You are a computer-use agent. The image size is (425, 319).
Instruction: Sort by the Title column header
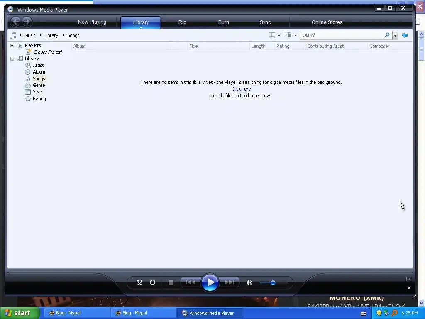pyautogui.click(x=218, y=46)
